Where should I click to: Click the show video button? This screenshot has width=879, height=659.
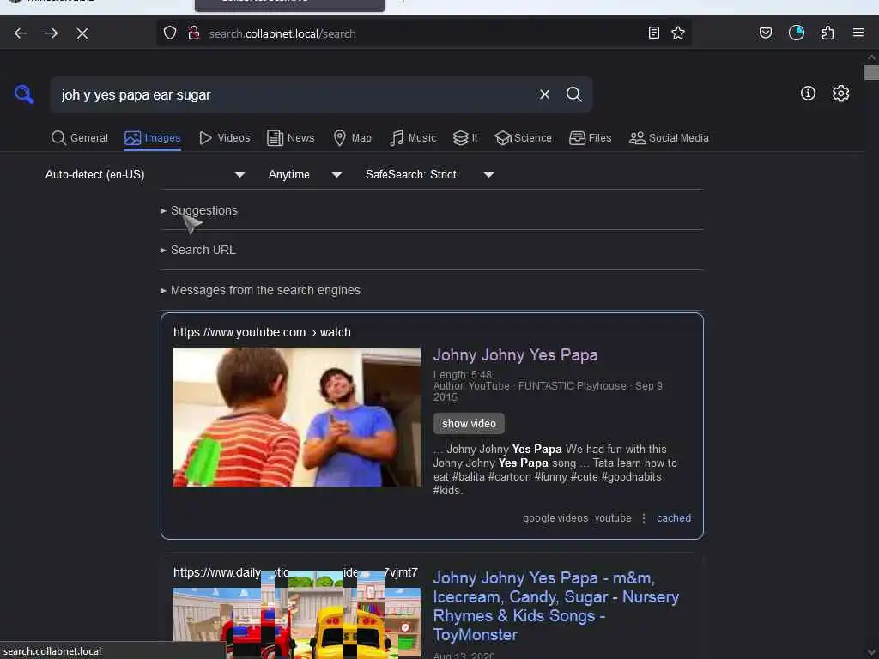click(x=469, y=424)
